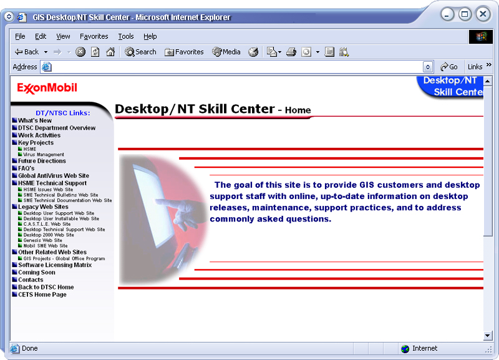Open the Contacts link
This screenshot has width=499, height=360.
click(31, 280)
